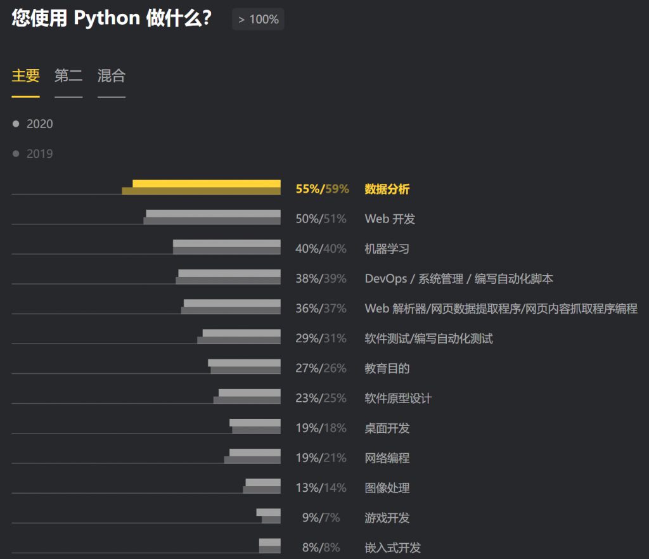This screenshot has width=649, height=559.
Task: Select the 机器学习 label
Action: (387, 248)
